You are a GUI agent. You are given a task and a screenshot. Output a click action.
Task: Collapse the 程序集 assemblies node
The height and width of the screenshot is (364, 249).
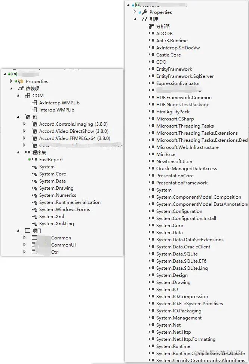tap(18, 152)
